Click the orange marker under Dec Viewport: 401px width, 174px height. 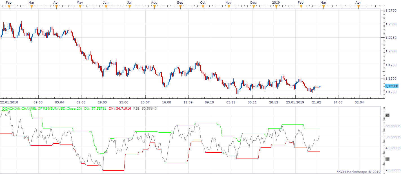tap(254, 7)
